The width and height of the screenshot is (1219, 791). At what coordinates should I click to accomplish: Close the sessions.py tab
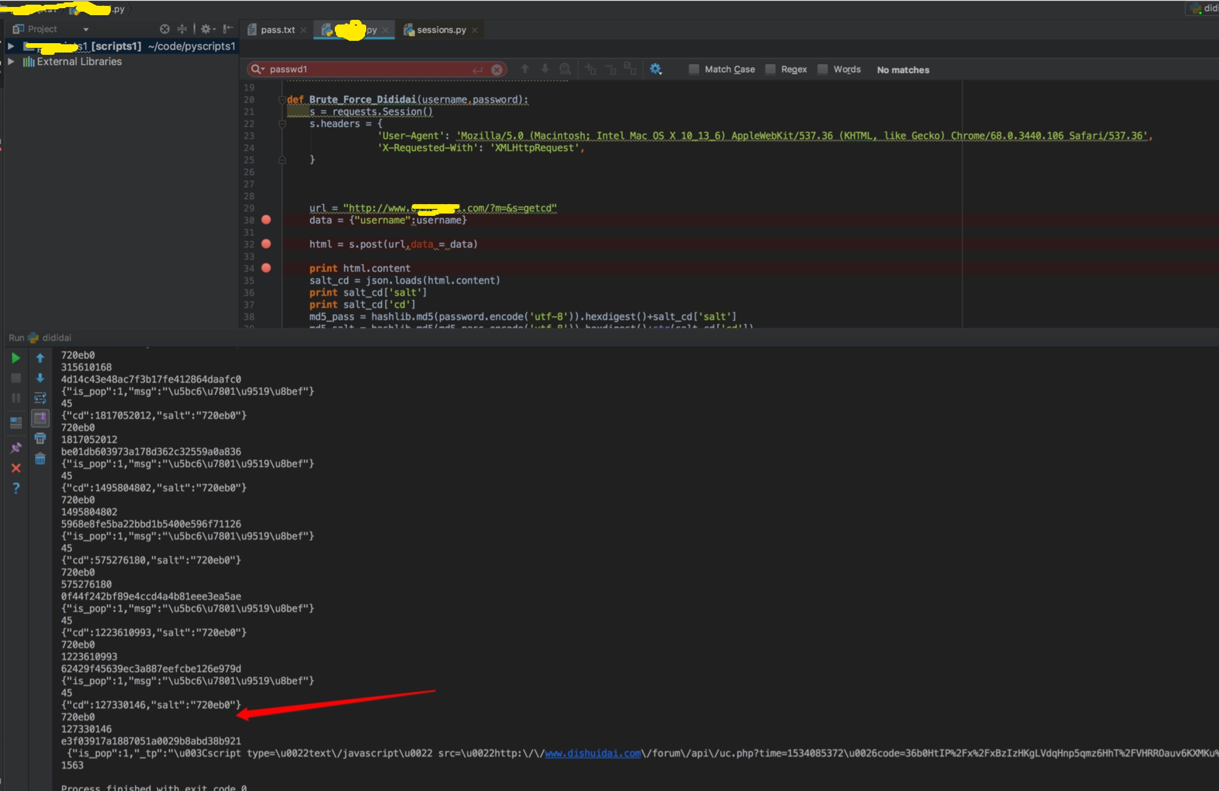[x=475, y=30]
